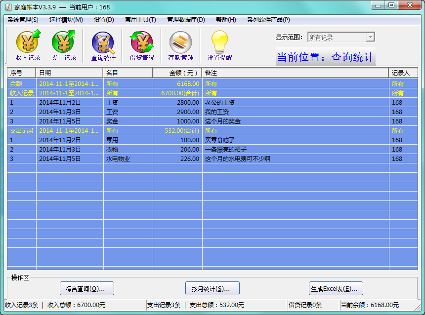Viewport: 425px width, 315px height.
Task: Open the 收入记录 income records icon
Action: tap(28, 45)
